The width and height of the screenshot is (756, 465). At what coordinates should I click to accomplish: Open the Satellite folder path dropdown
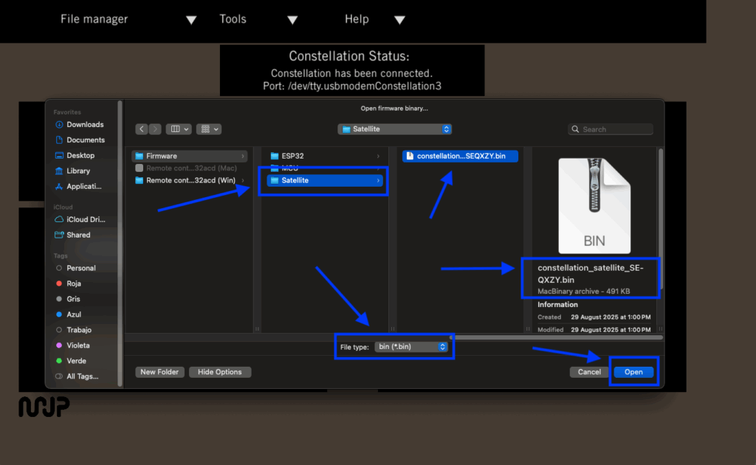pos(394,129)
